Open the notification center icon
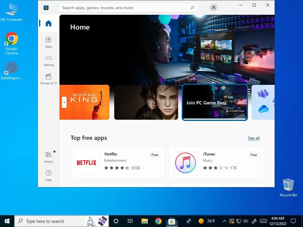This screenshot has width=303, height=227. [x=293, y=221]
